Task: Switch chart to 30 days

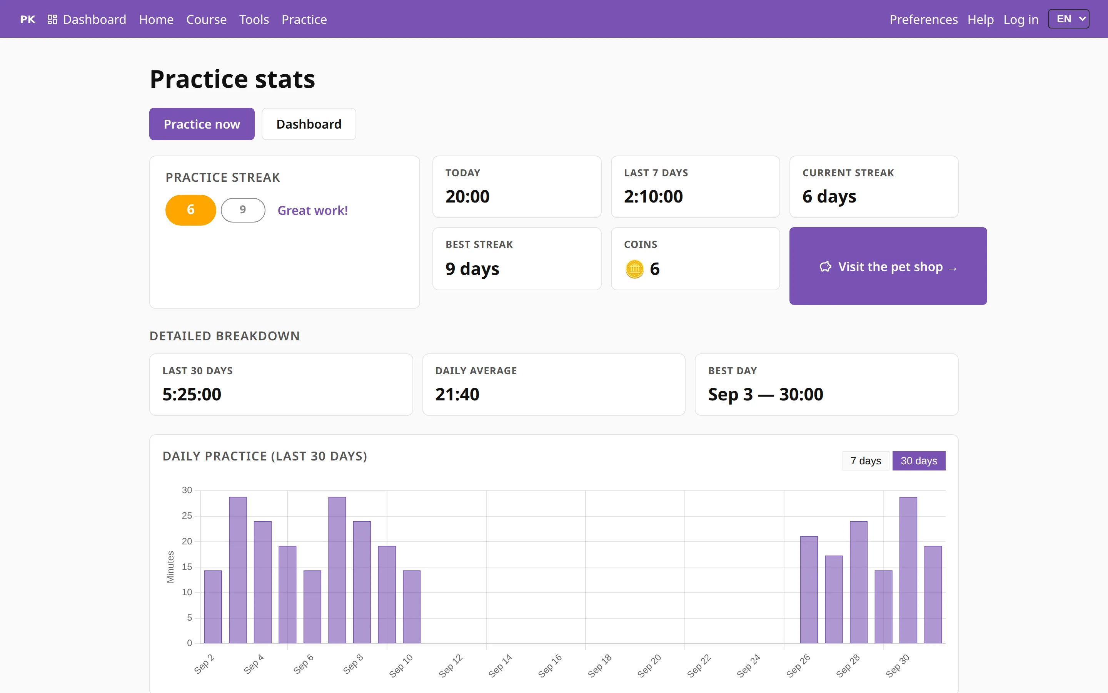Action: coord(918,460)
